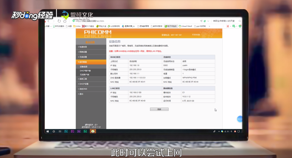
Task: Click the People icon in system tray
Action: 214,131
